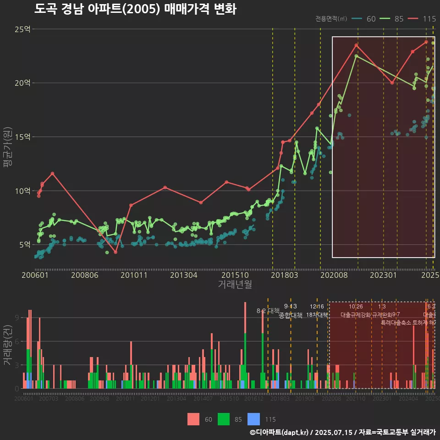Click the 8·2 대책 policy annotation

point(268,311)
